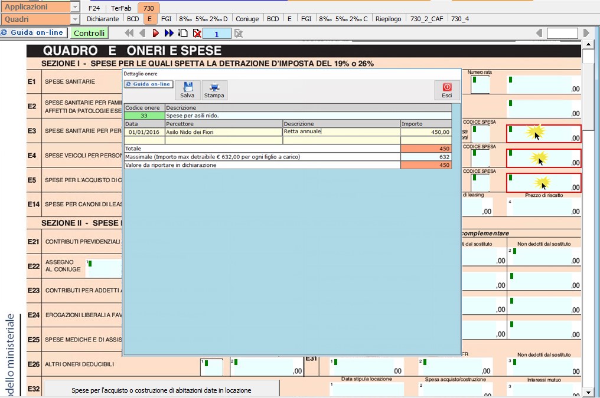Open the Riepilogo tab
600x398 pixels.
click(389, 19)
